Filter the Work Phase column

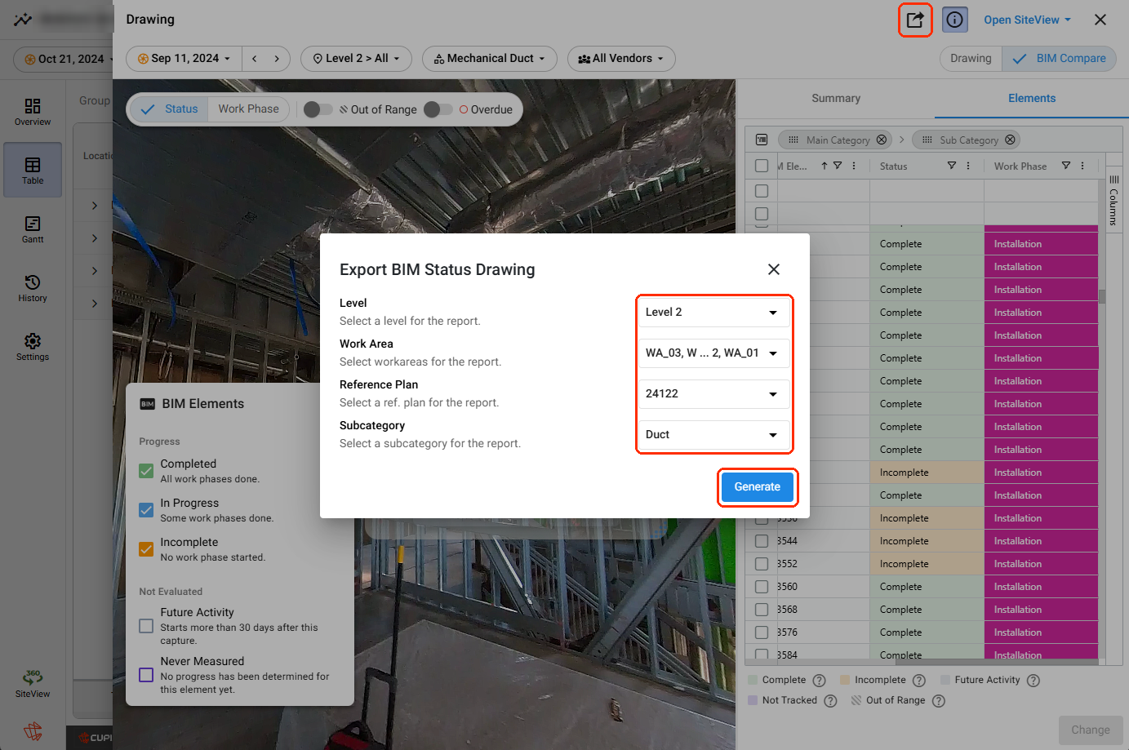[1066, 166]
